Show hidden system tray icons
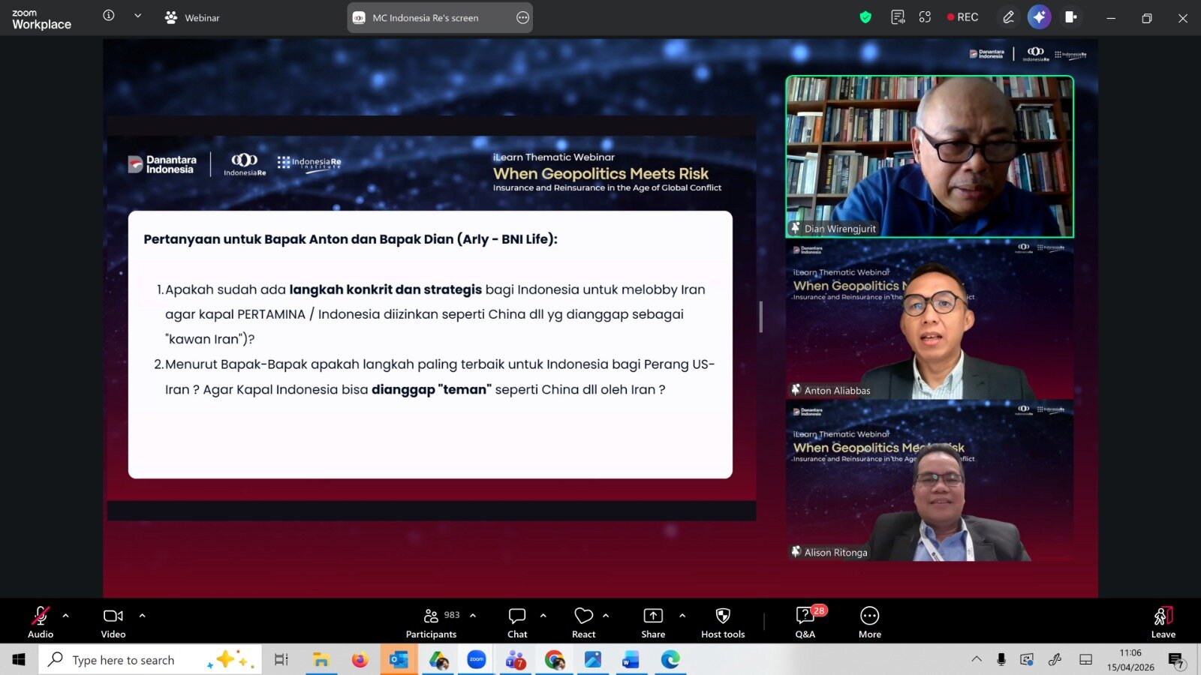 [977, 659]
